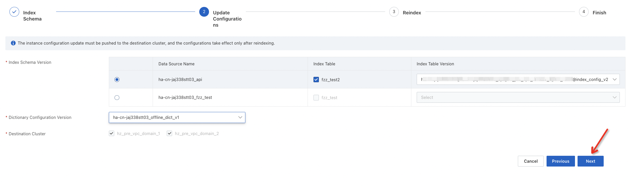Select the ha-cn-jaj338stt03_api radio button
The image size is (628, 186).
(x=117, y=79)
